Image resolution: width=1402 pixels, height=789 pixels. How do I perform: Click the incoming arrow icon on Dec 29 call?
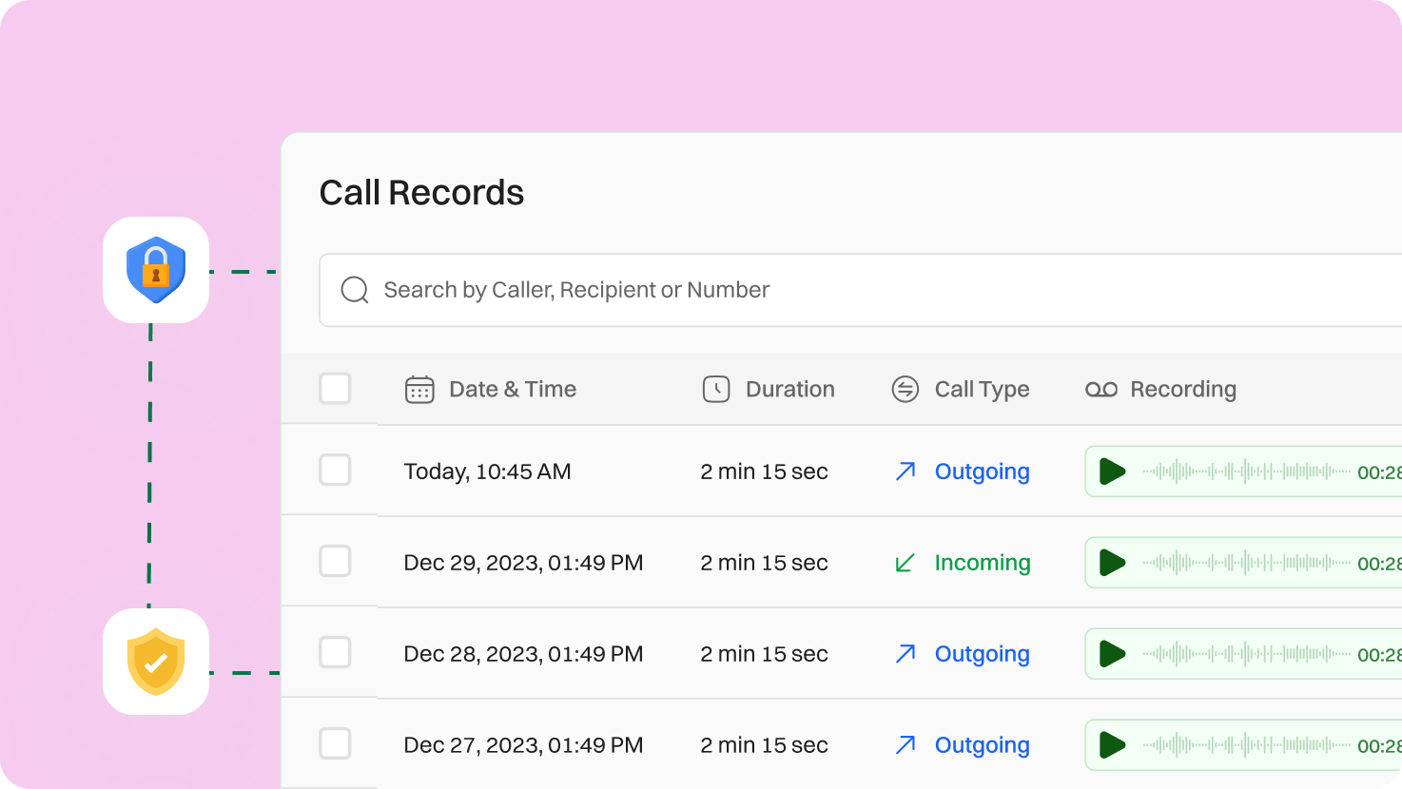pos(905,562)
